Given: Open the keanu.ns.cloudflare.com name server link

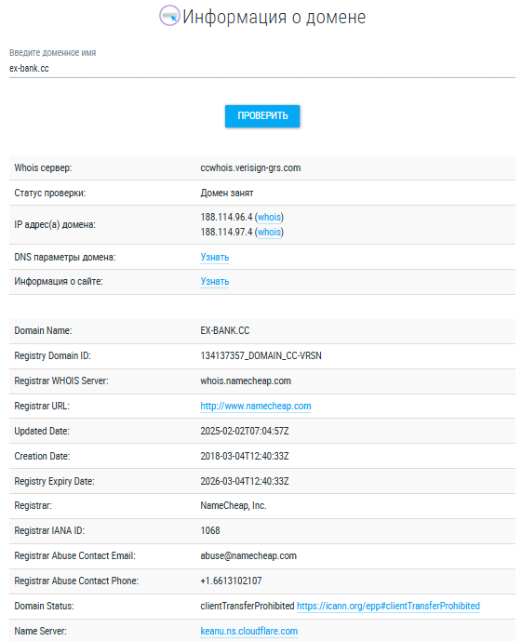Looking at the screenshot, I should (x=248, y=631).
